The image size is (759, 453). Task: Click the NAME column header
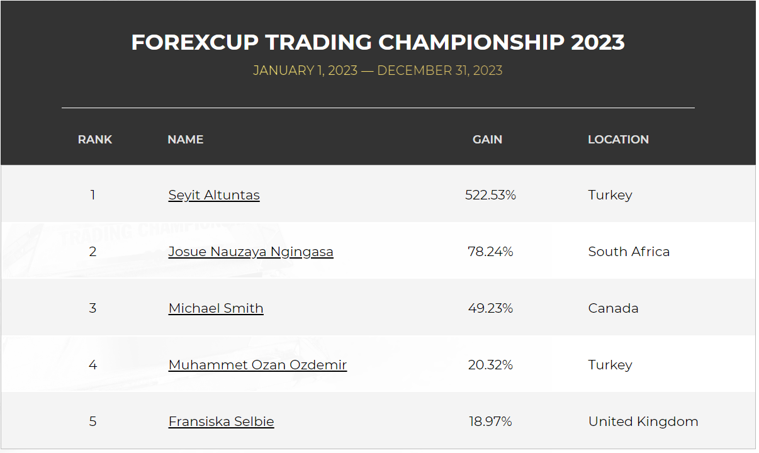[x=186, y=140]
